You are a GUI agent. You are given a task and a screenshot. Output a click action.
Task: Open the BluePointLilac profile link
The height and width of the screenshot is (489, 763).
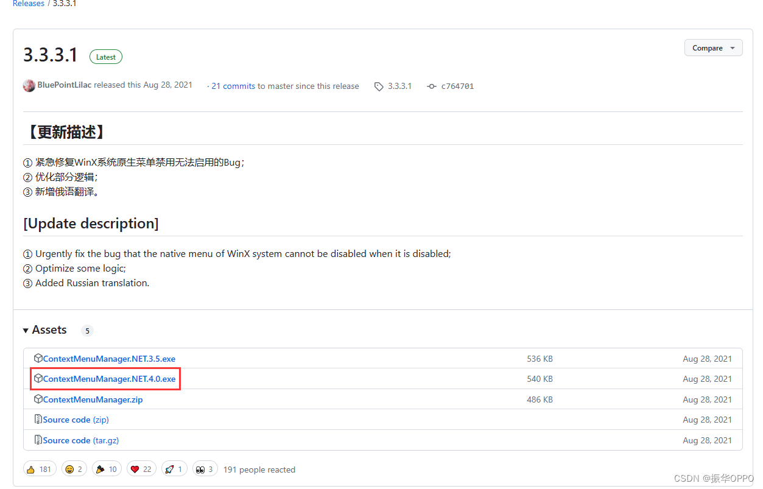pyautogui.click(x=65, y=85)
